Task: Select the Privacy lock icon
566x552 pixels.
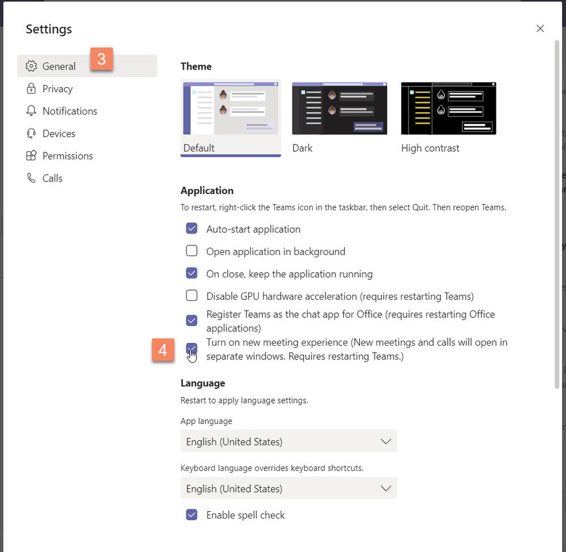Action: coord(31,88)
